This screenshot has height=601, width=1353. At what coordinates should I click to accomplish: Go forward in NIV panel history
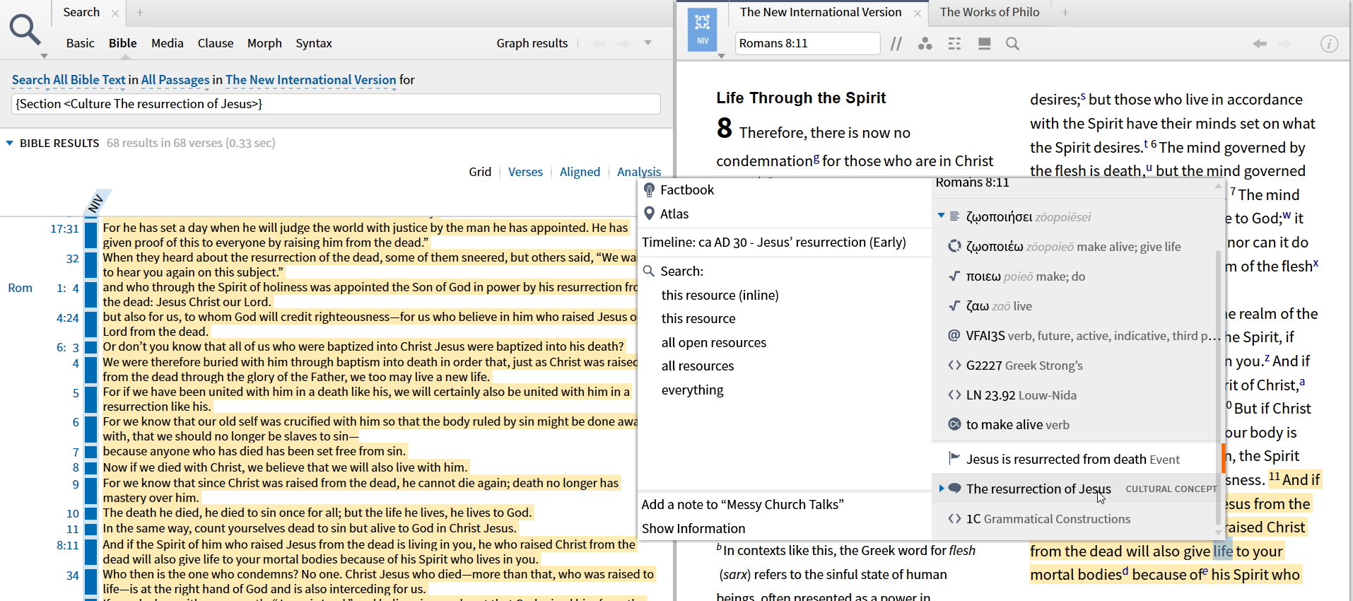(x=1284, y=44)
